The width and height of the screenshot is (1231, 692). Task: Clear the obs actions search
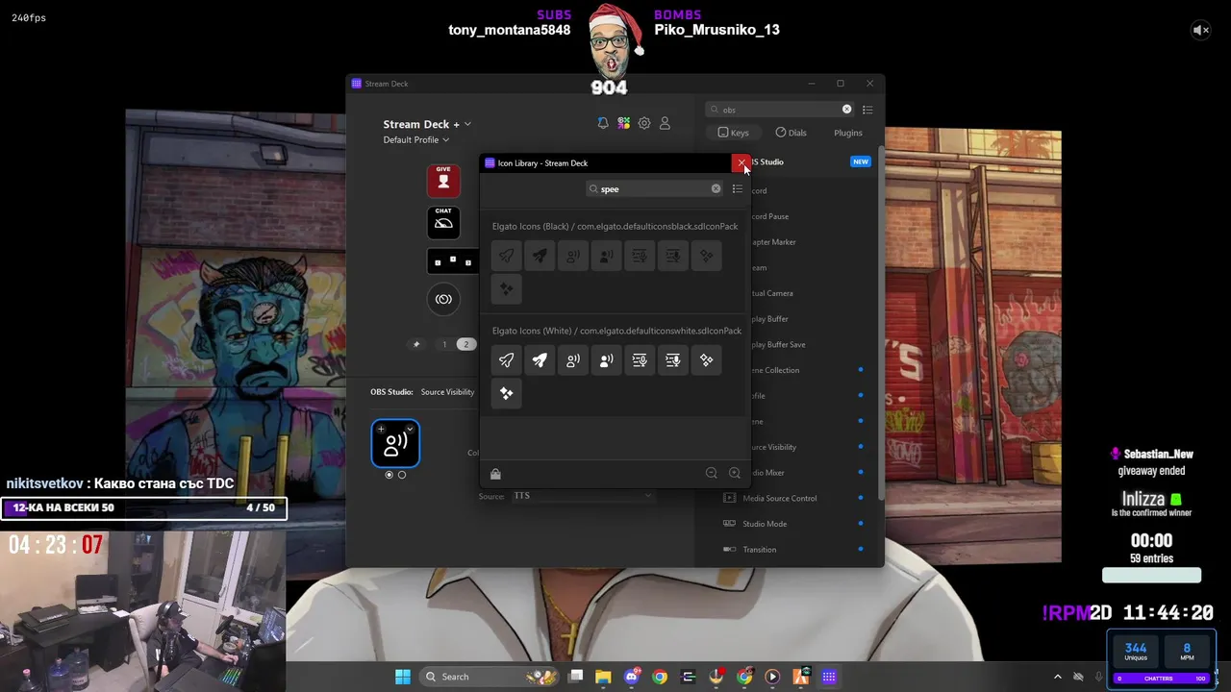coord(846,110)
